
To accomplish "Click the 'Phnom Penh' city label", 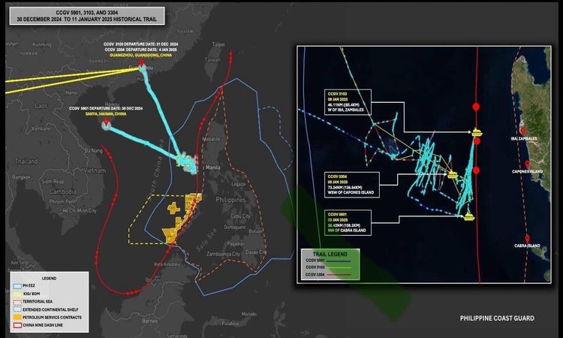I will [62, 202].
